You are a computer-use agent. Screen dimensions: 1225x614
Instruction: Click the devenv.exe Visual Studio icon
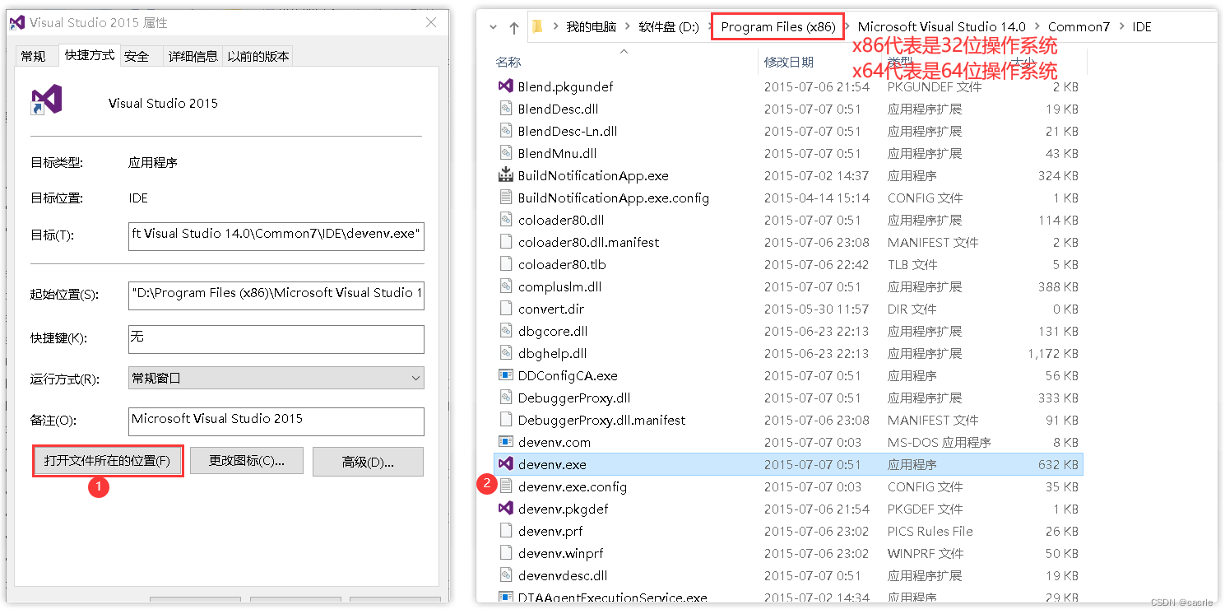pos(505,464)
